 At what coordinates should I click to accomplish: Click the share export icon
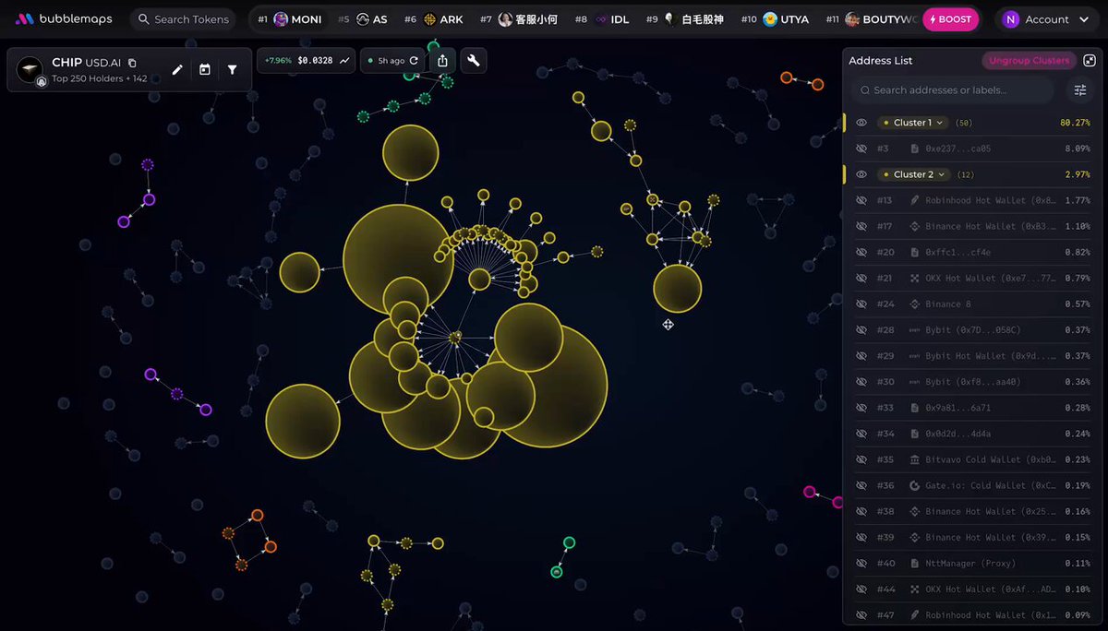[x=442, y=61]
